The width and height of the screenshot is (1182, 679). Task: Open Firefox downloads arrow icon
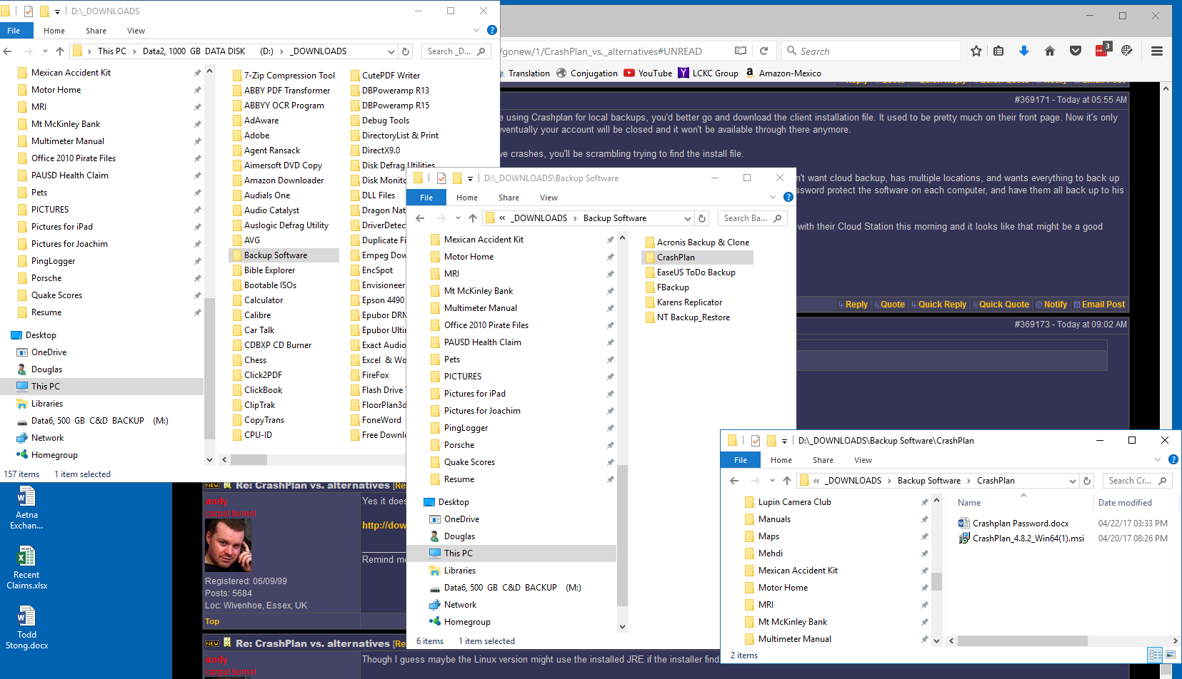(x=1023, y=51)
